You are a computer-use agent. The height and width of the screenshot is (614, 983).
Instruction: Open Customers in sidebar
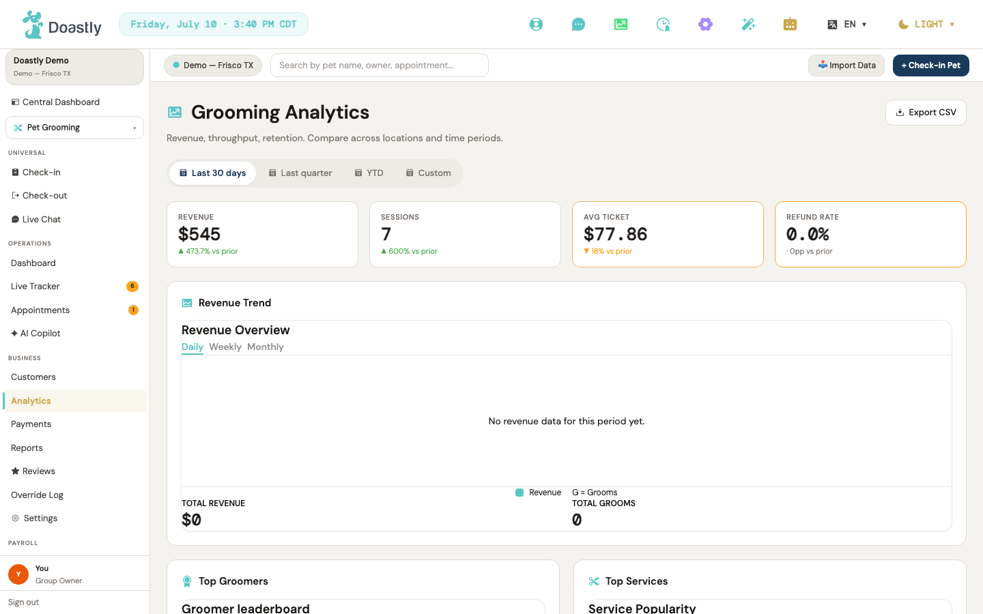[x=74, y=377]
